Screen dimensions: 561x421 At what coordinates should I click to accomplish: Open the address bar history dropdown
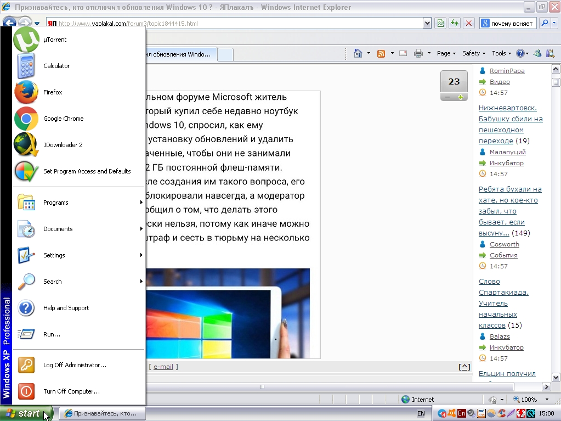(x=427, y=24)
